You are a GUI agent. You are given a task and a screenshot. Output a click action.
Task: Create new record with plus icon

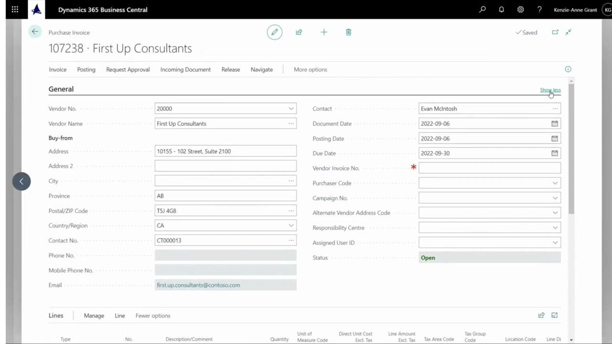click(x=324, y=32)
